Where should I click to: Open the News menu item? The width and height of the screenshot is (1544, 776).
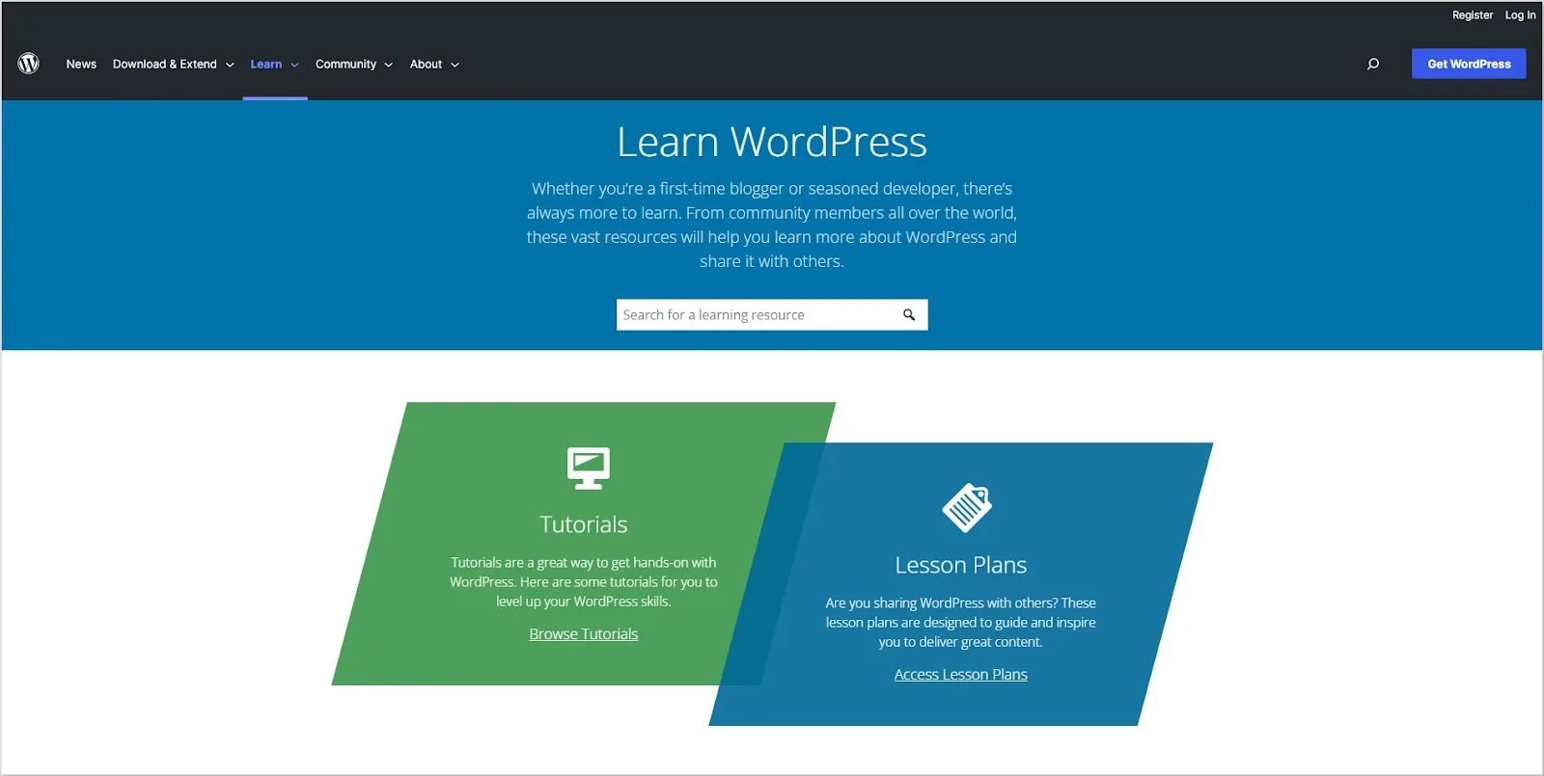(x=81, y=65)
